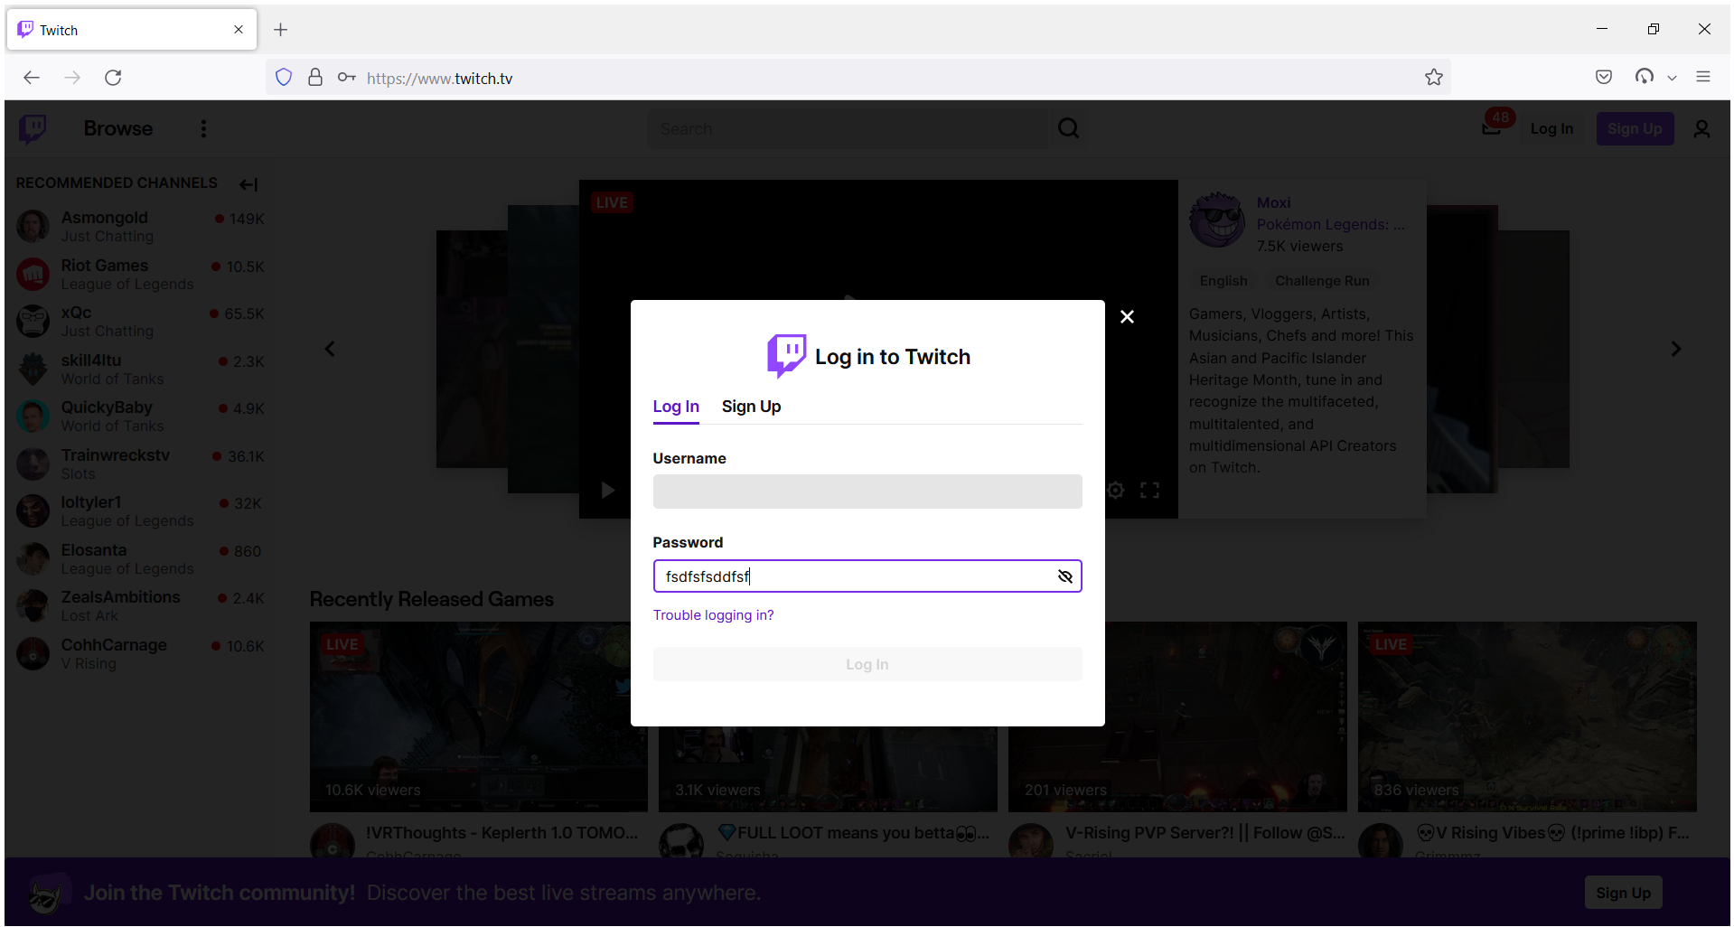1734x927 pixels.
Task: Show previous carousel stream with left arrow
Action: (330, 349)
